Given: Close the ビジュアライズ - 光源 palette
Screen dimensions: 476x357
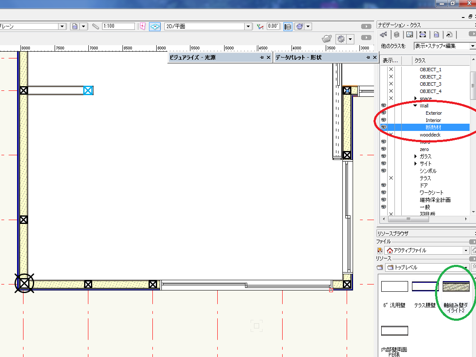Looking at the screenshot, I should pyautogui.click(x=269, y=57).
